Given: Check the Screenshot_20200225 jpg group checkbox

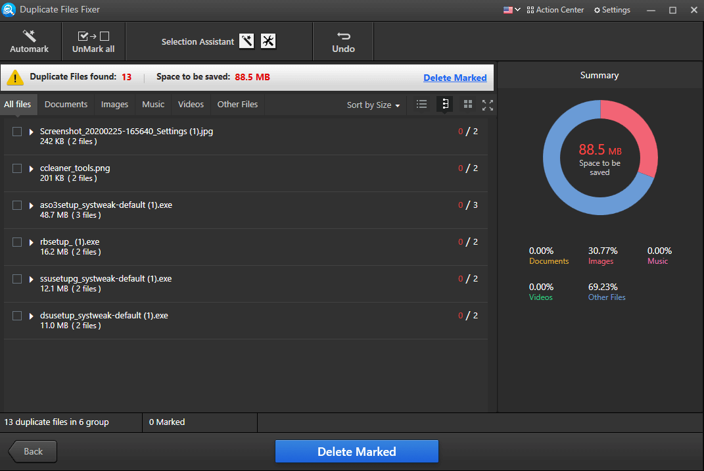Looking at the screenshot, I should click(x=17, y=131).
